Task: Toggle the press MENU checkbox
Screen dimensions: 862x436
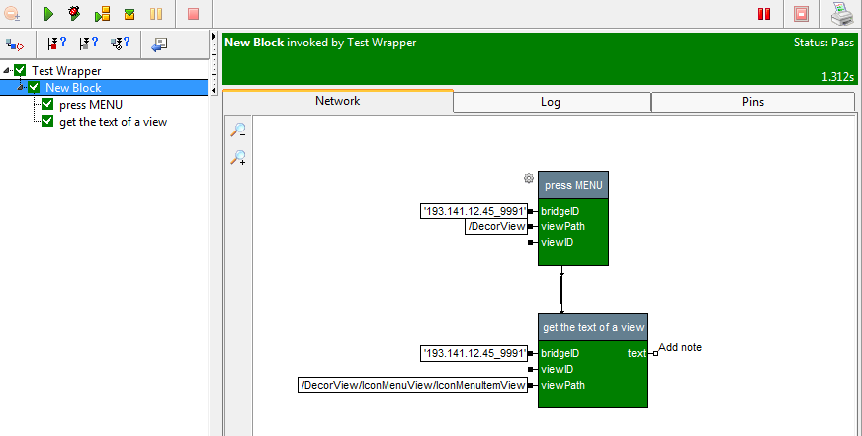Action: click(x=47, y=105)
